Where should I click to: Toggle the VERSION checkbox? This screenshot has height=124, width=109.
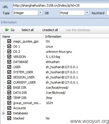pos(9,57)
